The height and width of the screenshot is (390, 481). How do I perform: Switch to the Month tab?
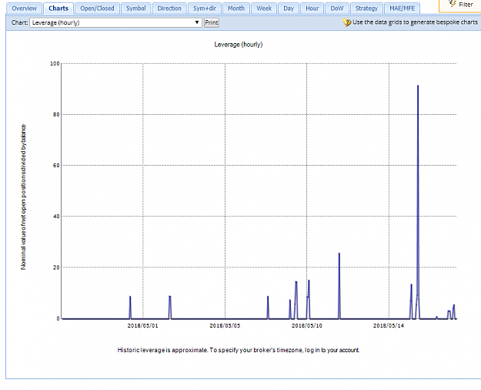click(x=236, y=8)
